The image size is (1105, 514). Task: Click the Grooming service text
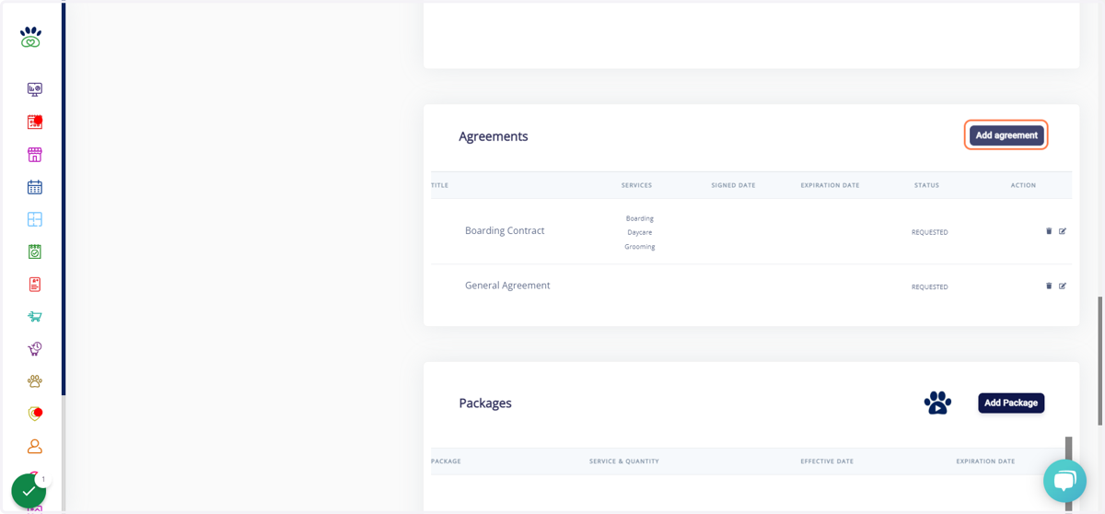pyautogui.click(x=640, y=247)
